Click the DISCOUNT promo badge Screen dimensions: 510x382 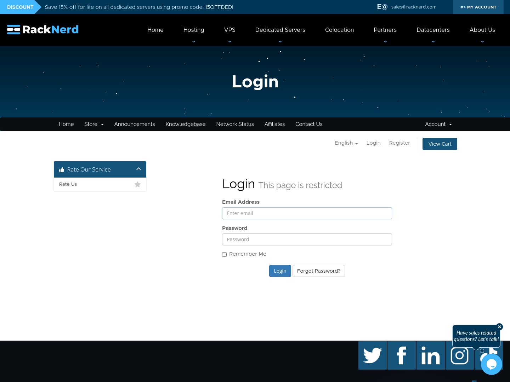20,7
